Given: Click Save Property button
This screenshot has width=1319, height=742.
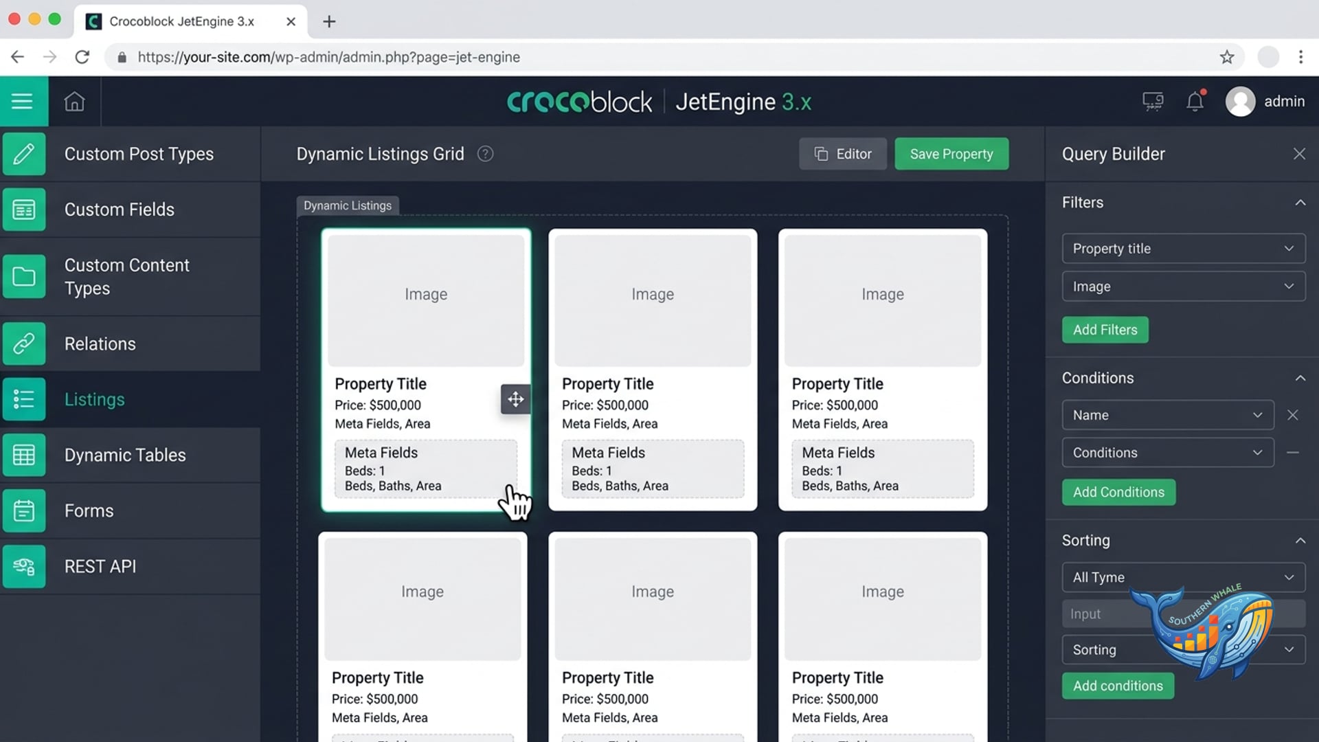Looking at the screenshot, I should tap(951, 154).
